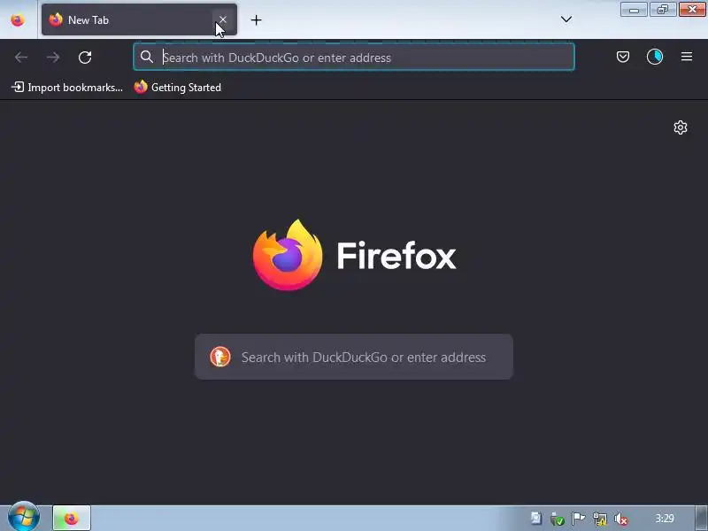Screen dimensions: 708x531
Task: Open the Getting Started bookmark
Action: [178, 87]
